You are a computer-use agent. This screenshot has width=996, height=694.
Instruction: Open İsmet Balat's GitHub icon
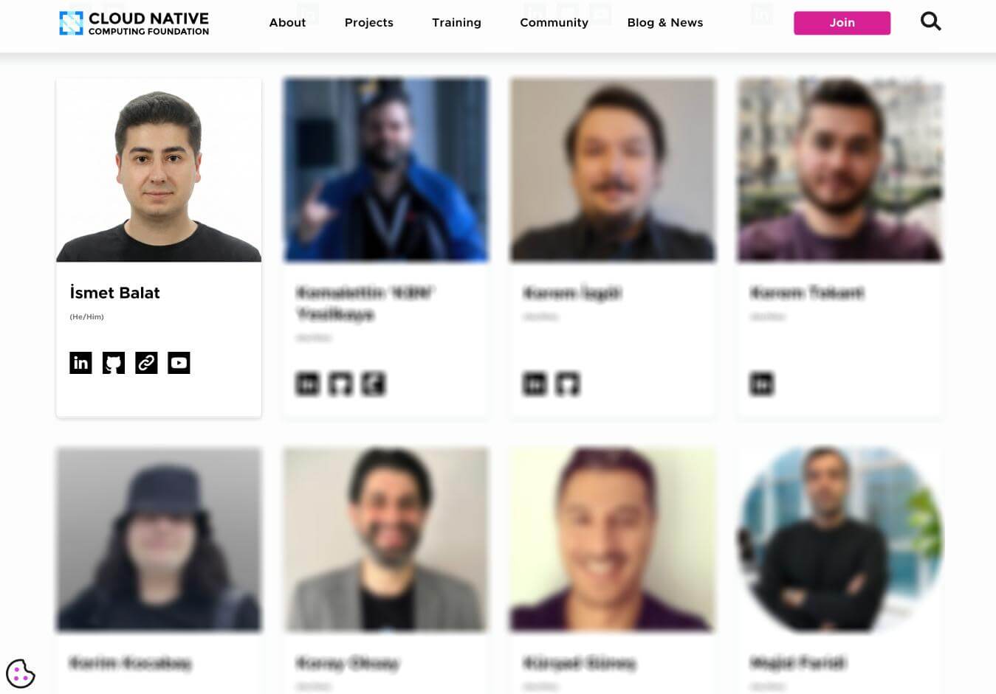[114, 363]
